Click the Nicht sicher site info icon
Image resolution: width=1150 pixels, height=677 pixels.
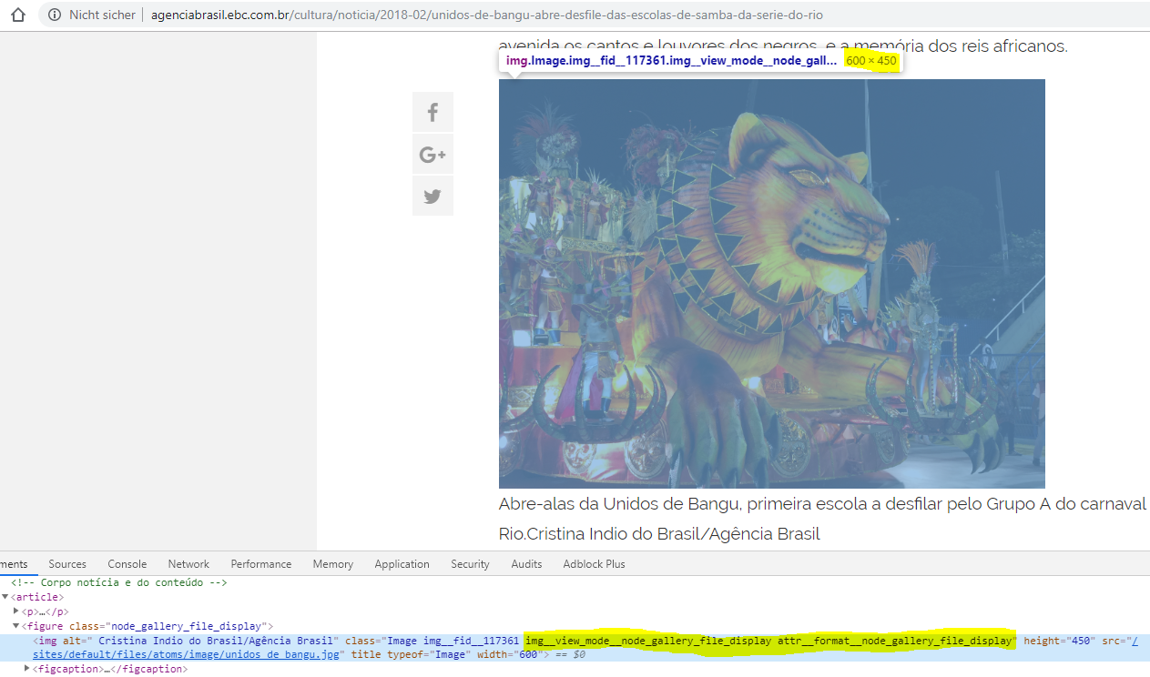56,15
